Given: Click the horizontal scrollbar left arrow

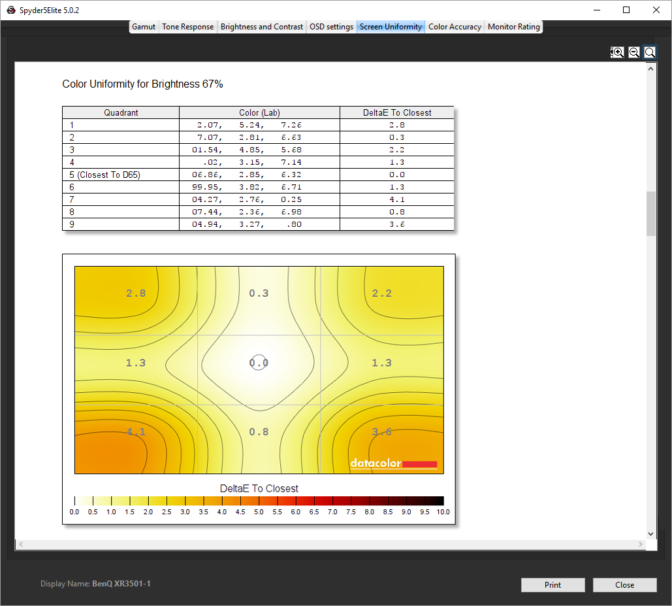Looking at the screenshot, I should tap(21, 545).
